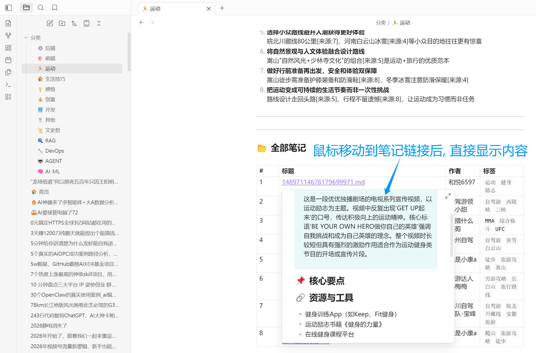Open the 14897114676179699971.md note link
The width and height of the screenshot is (536, 353).
coord(323,182)
